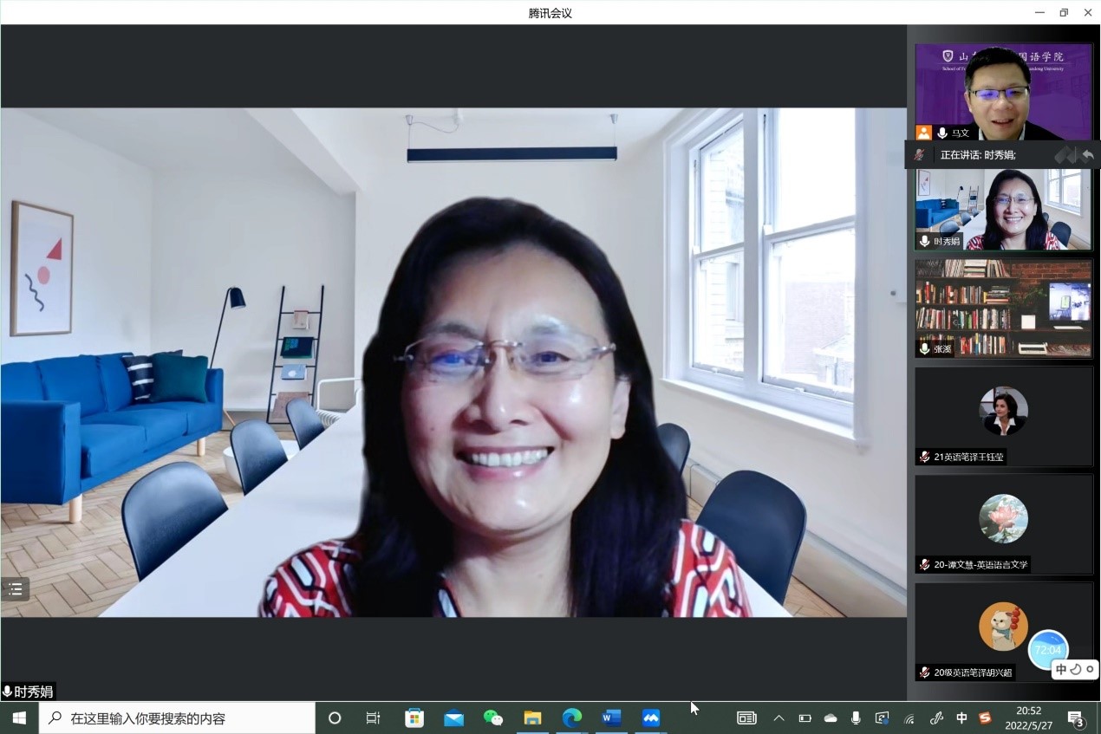Open the notification center with 3 alerts

tap(1076, 718)
